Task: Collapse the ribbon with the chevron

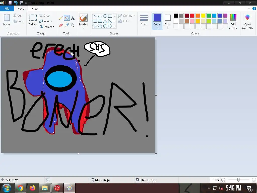Action: pos(249,9)
